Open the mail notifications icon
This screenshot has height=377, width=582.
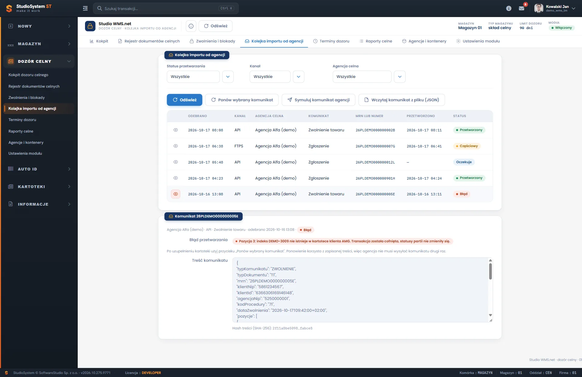522,8
